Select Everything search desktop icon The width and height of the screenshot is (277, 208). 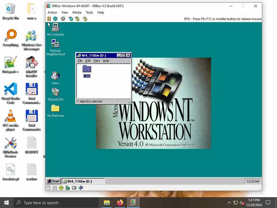[11, 38]
